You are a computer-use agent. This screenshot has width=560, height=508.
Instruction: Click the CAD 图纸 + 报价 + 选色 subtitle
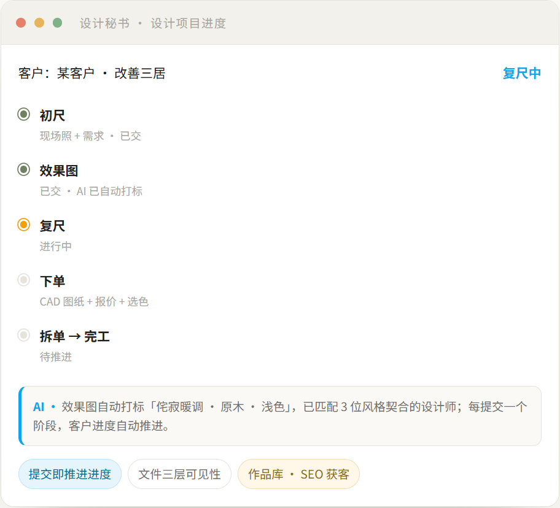[94, 302]
